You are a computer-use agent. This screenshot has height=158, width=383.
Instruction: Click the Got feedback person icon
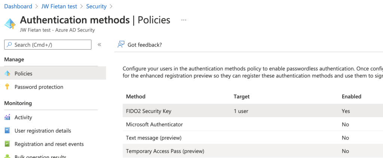tap(121, 45)
